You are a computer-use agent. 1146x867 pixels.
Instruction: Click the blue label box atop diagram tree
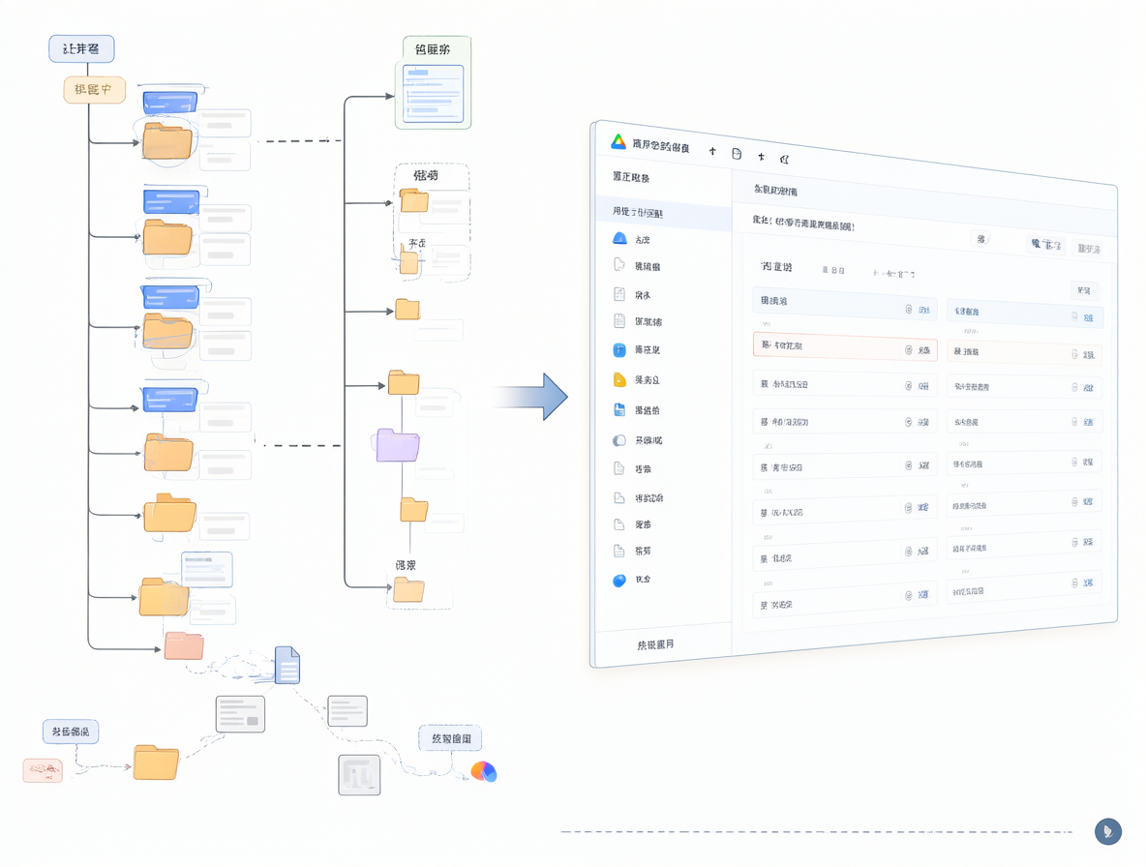81,49
